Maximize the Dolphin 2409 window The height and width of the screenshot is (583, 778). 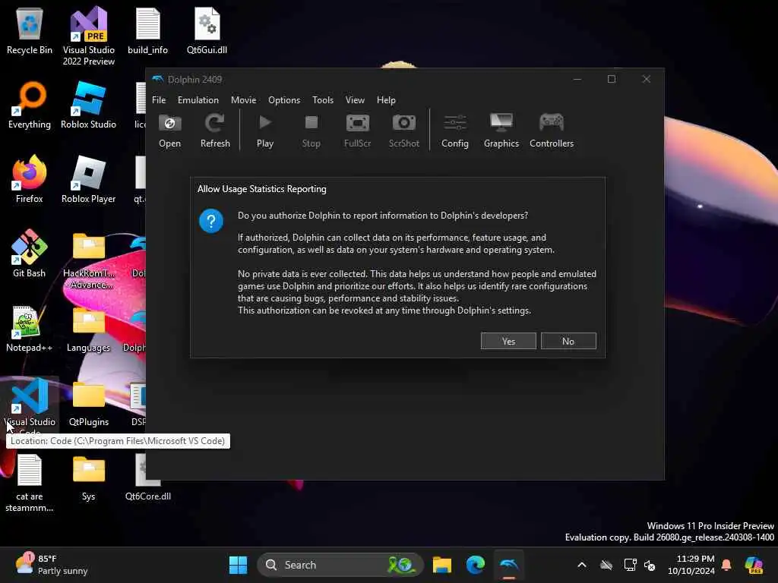[612, 79]
